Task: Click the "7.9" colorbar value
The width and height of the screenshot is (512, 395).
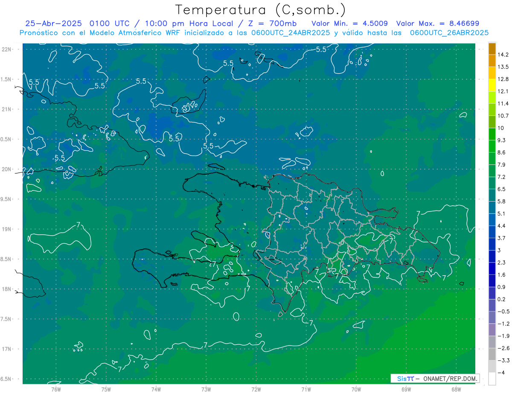Action: click(x=502, y=164)
